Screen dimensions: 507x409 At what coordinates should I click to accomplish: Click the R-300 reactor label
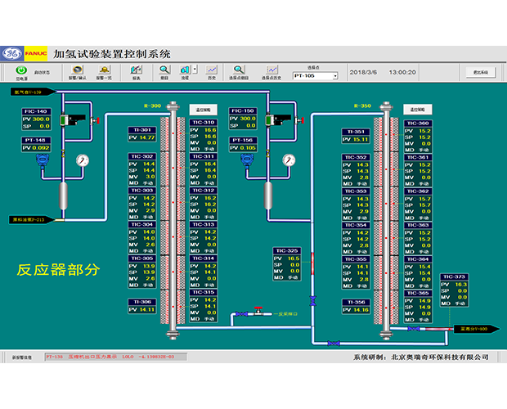tap(152, 106)
